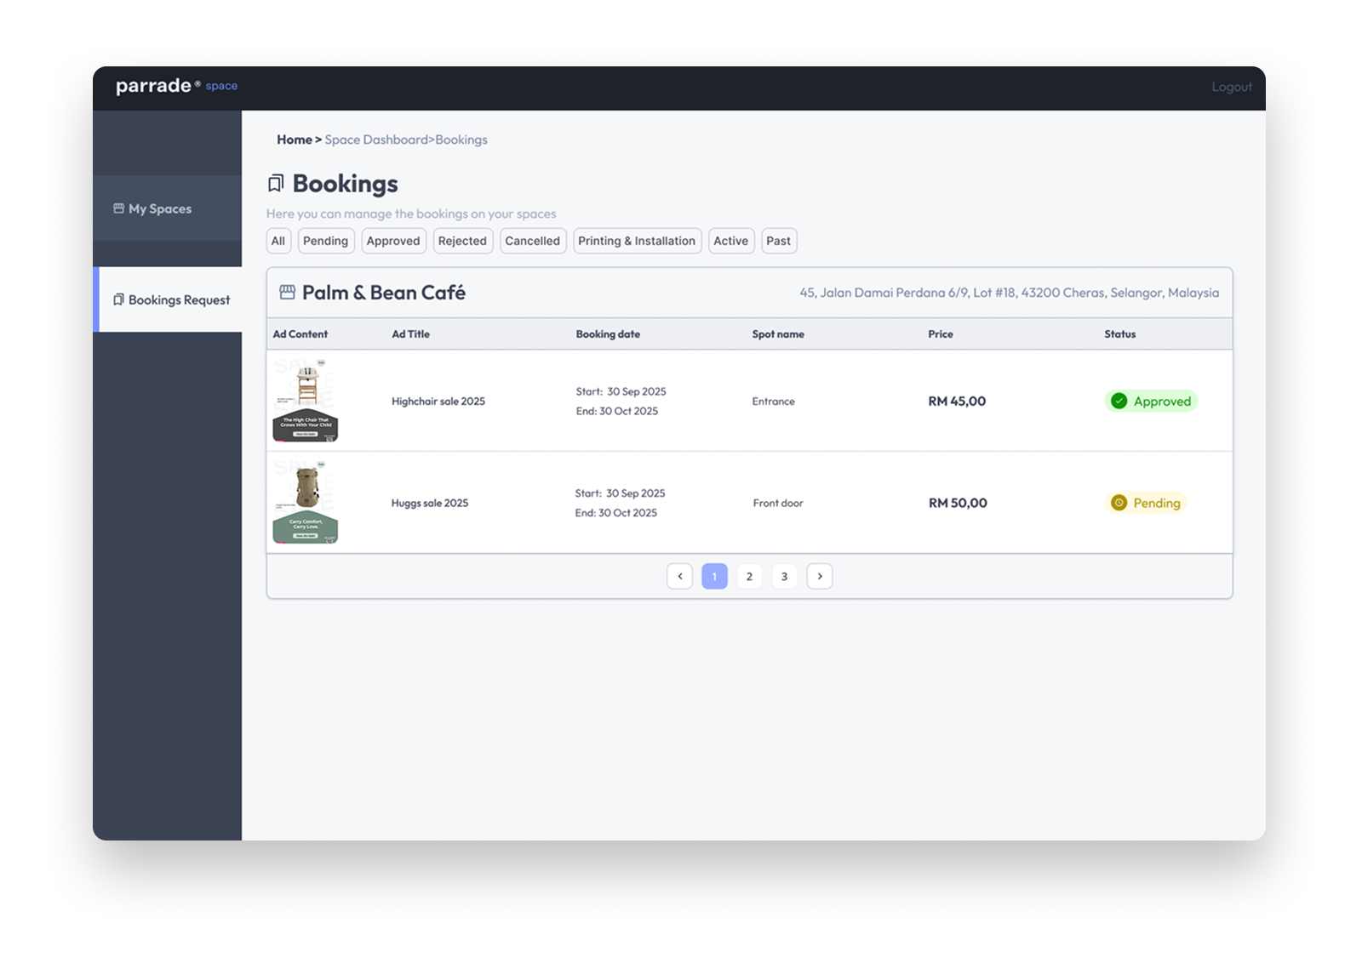This screenshot has height=963, width=1362.
Task: Click the price 'RM 45,00'
Action: [957, 402]
